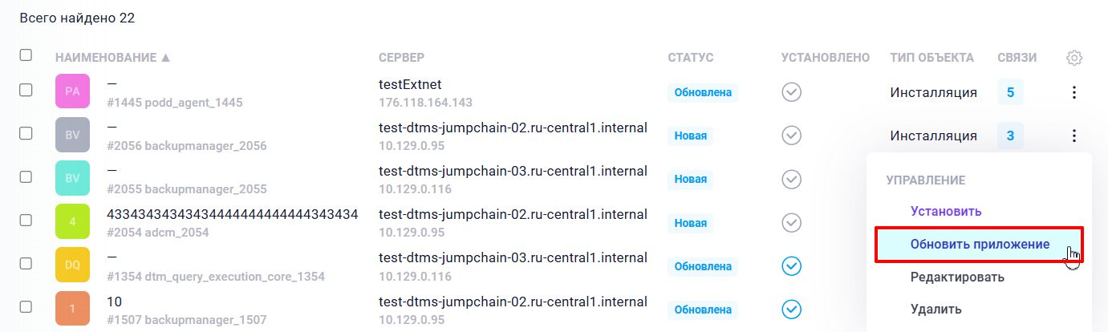Image resolution: width=1108 pixels, height=332 pixels.
Task: Click Редактировать in the management menu
Action: [957, 277]
